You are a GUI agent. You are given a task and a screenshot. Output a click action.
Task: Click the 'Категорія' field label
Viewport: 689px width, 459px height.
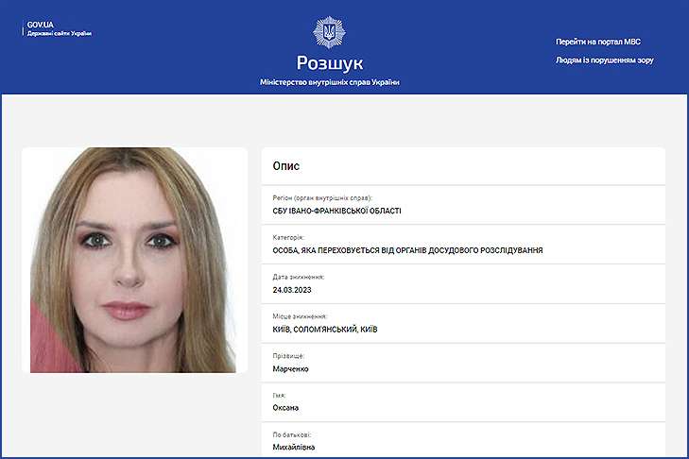pos(288,238)
